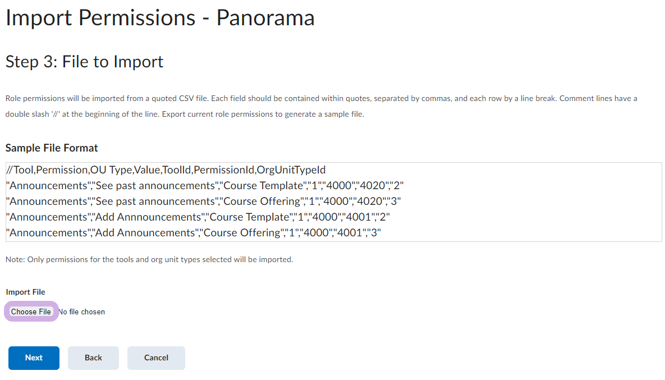
Task: Click sample row 'Add Annnouncements' Course Template
Action: coord(198,217)
